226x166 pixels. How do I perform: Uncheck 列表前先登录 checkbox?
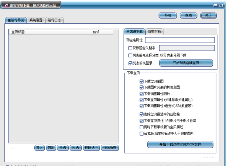(x=130, y=63)
